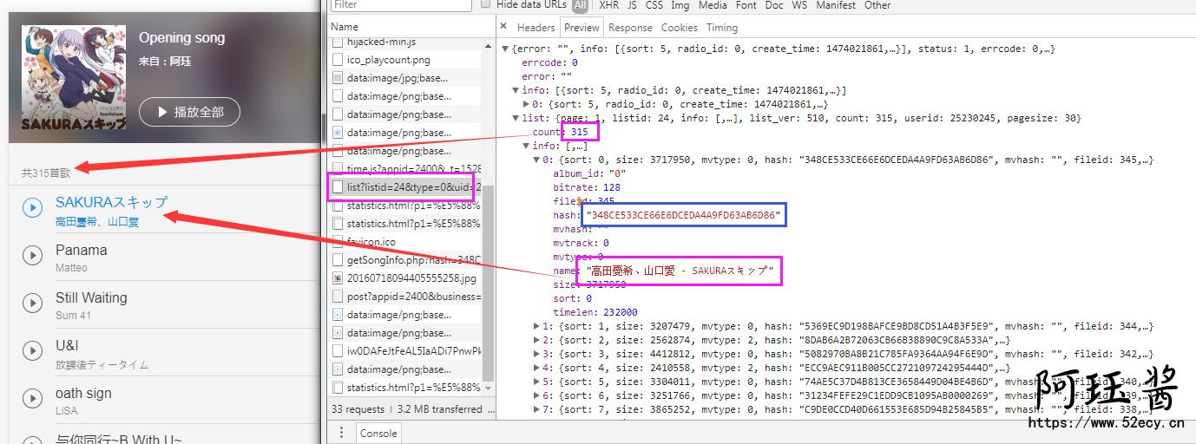This screenshot has height=444, width=1196.
Task: Collapse the info array node
Action: 516,91
